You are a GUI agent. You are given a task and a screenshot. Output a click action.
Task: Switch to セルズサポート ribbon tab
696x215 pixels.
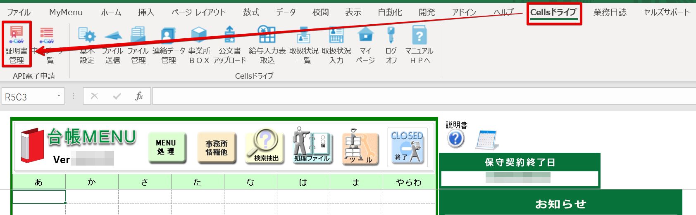(667, 12)
